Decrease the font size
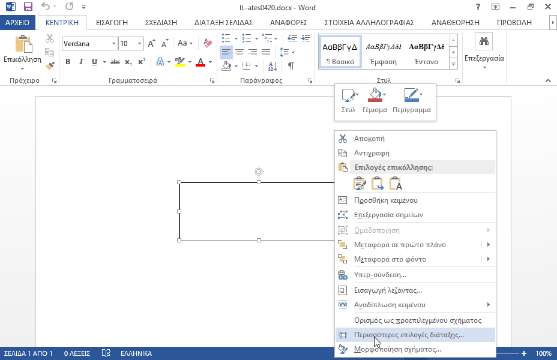 click(164, 43)
